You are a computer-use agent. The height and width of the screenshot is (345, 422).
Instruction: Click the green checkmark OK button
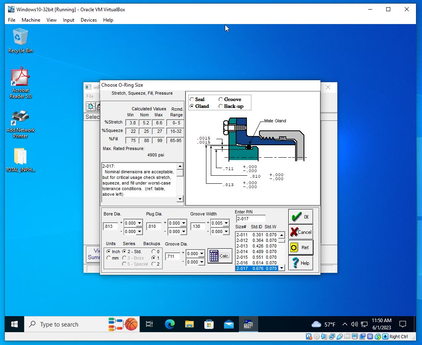(x=301, y=217)
